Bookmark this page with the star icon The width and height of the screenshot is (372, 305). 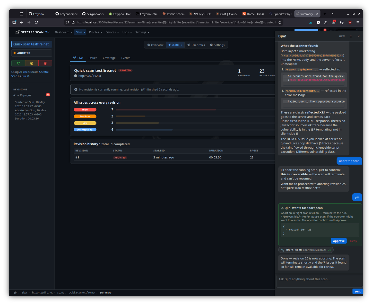coord(280,22)
